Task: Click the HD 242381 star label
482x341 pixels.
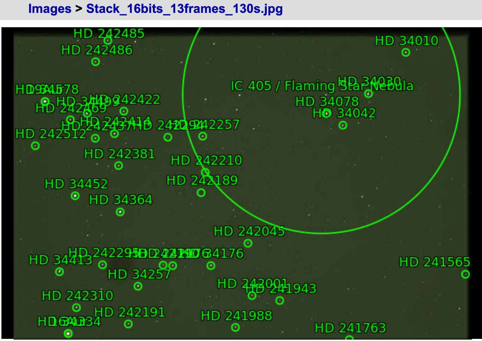Action: coord(120,154)
